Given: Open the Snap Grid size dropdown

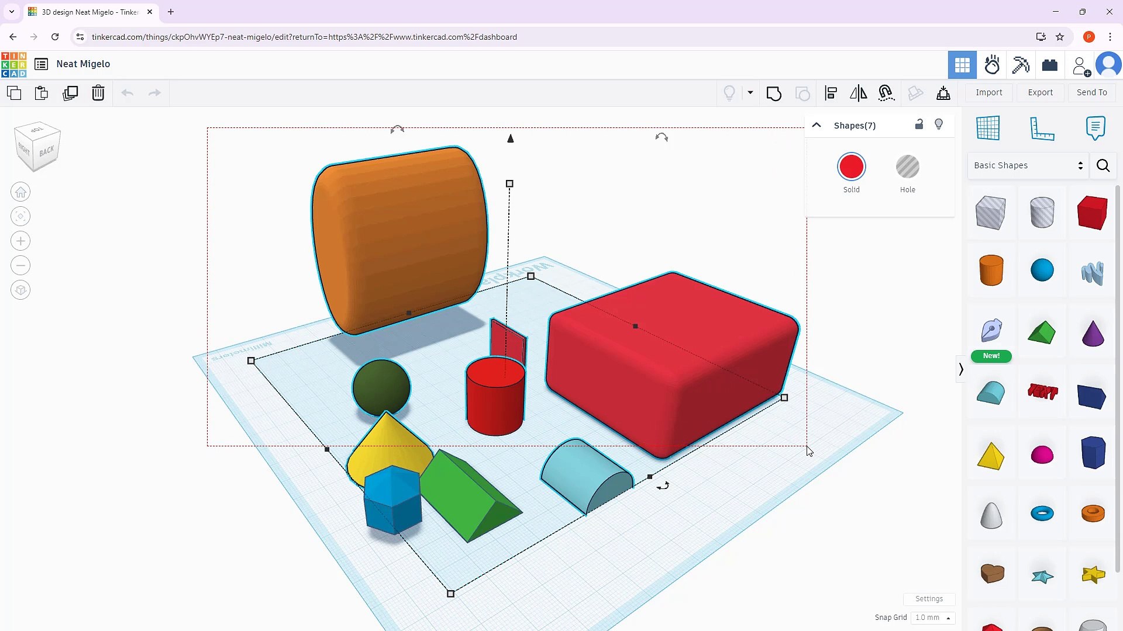Looking at the screenshot, I should (932, 618).
